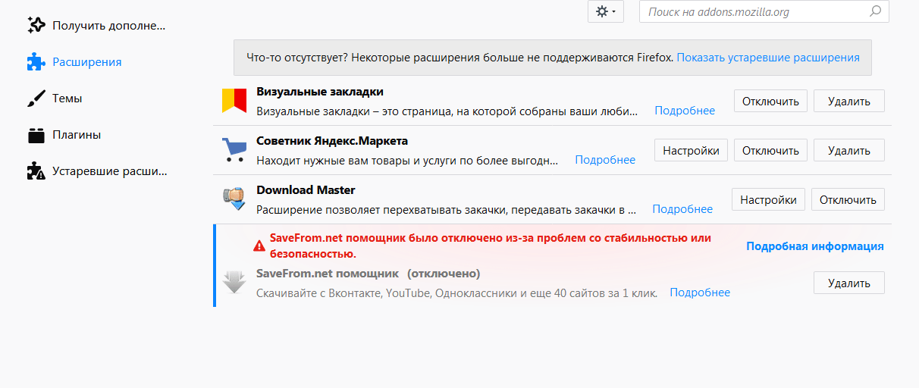Click the paintbrush Themes icon
Screen dimensions: 919x388
click(x=36, y=99)
